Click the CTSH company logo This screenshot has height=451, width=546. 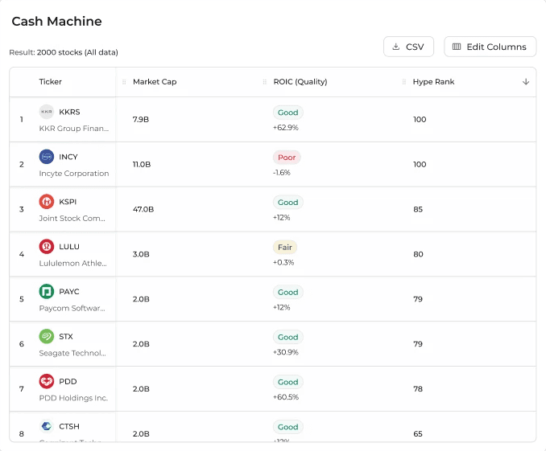coord(47,426)
